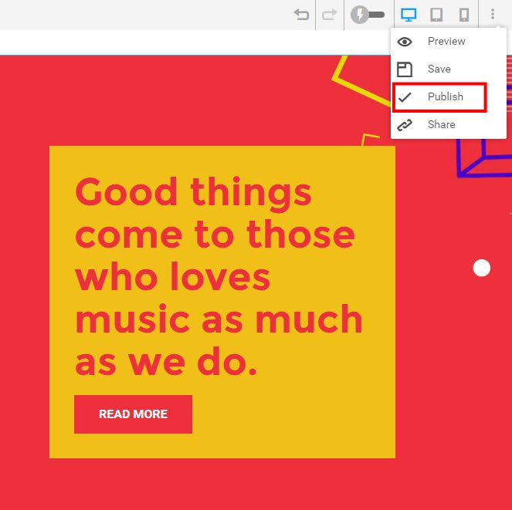Click the checkmark icon beside Publish
This screenshot has height=510, width=512.
(x=405, y=97)
